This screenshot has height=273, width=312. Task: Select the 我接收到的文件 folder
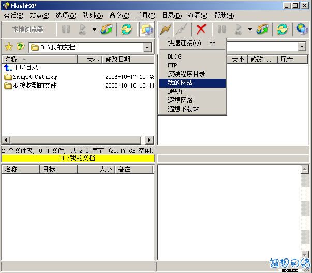[31, 85]
